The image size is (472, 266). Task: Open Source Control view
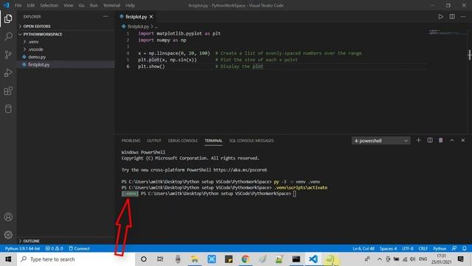tap(8, 55)
